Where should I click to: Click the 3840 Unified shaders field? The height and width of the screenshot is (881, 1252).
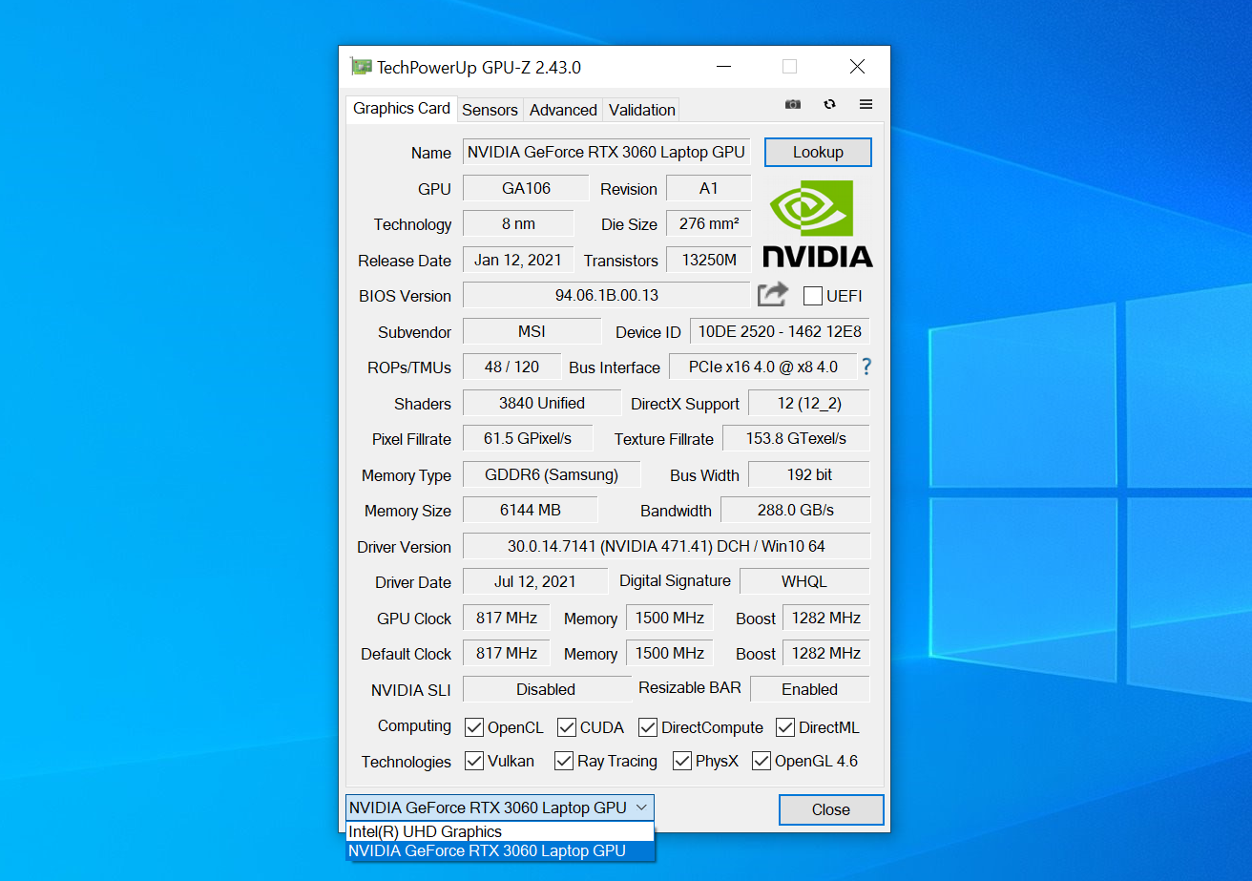[x=541, y=403]
